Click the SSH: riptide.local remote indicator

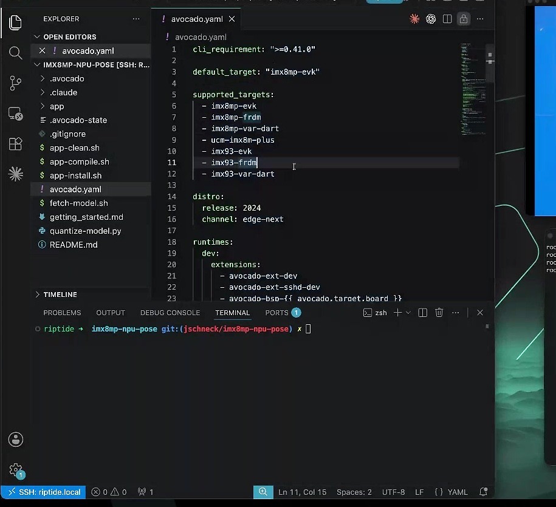[43, 492]
